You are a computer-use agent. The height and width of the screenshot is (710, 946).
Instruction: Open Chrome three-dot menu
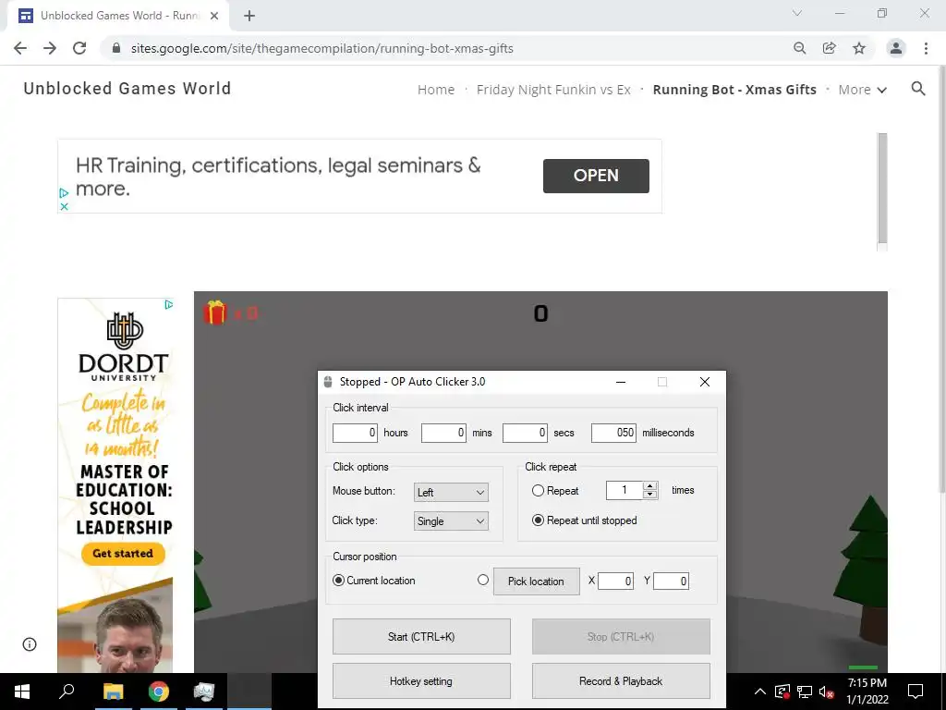(x=926, y=48)
